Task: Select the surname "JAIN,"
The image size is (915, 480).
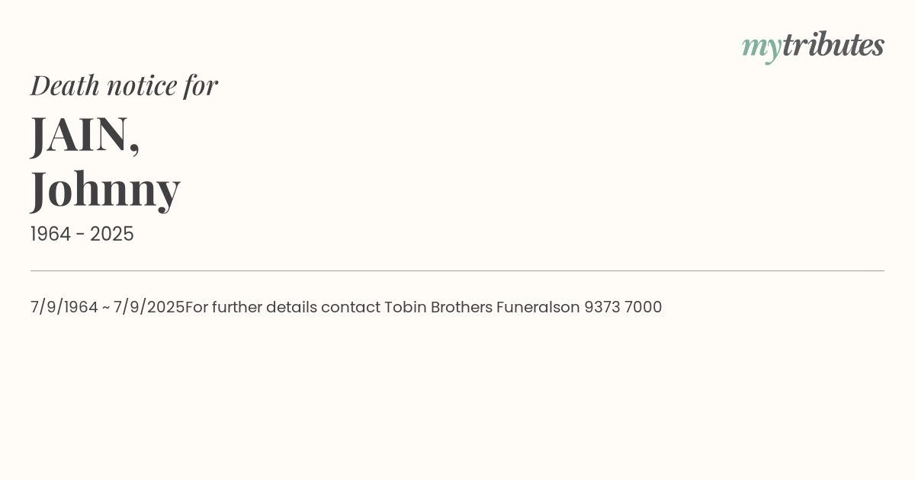Action: (x=85, y=134)
